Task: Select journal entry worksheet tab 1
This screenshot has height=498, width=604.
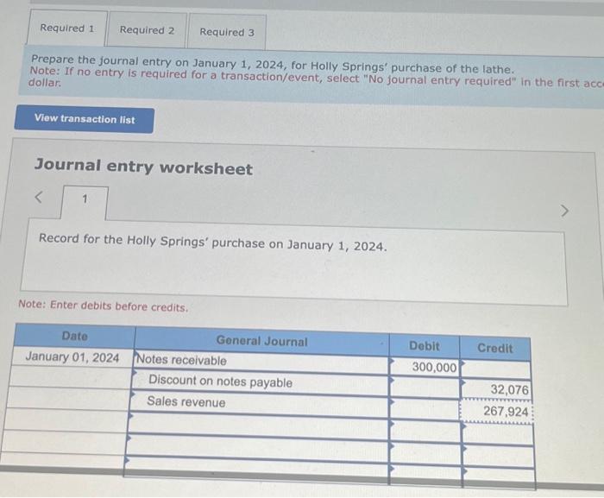Action: 85,201
